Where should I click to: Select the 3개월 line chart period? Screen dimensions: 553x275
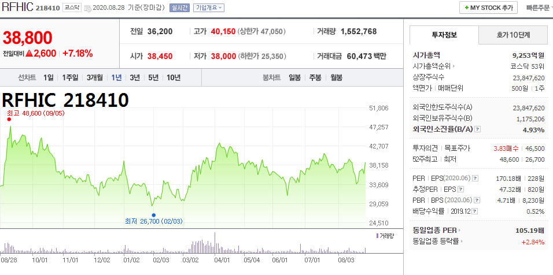click(x=95, y=78)
